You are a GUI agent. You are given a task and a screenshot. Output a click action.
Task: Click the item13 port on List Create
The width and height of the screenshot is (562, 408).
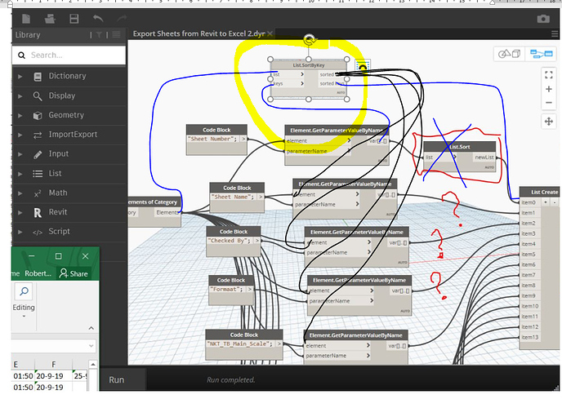(530, 337)
